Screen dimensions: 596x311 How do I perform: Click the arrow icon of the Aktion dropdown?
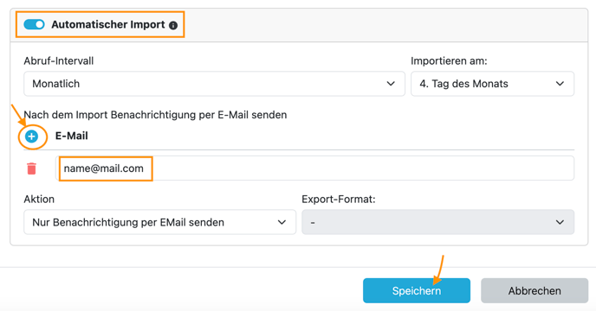click(x=282, y=222)
